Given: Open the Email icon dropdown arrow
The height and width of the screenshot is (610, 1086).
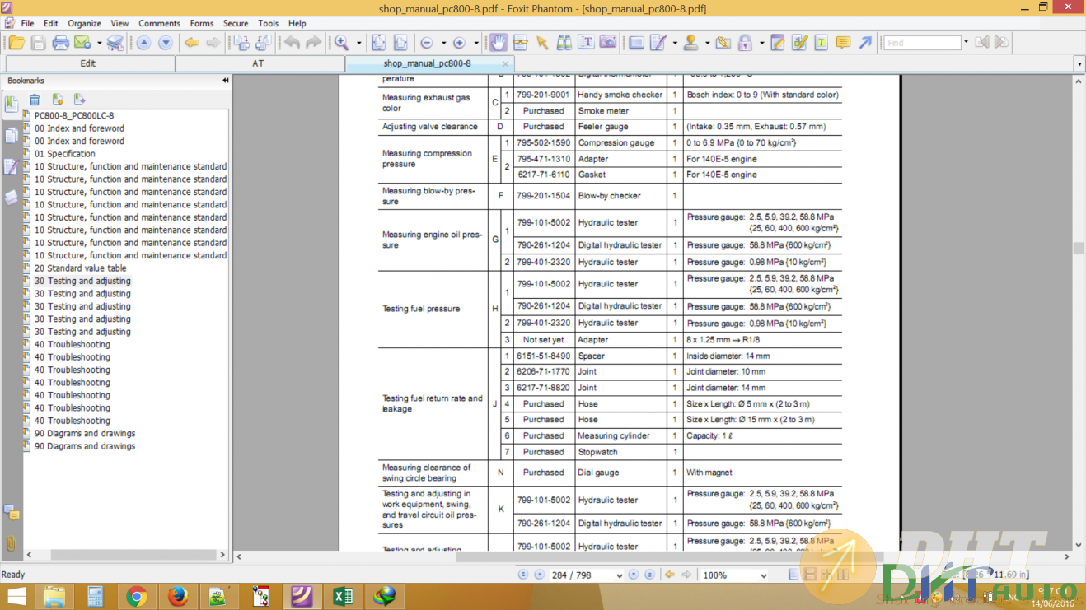Looking at the screenshot, I should click(99, 44).
